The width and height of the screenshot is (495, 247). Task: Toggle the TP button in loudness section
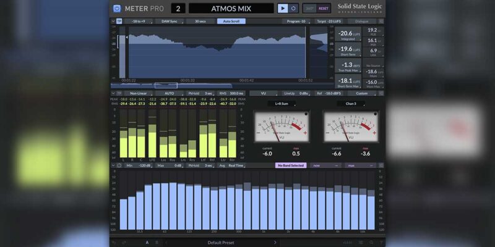[x=119, y=22]
